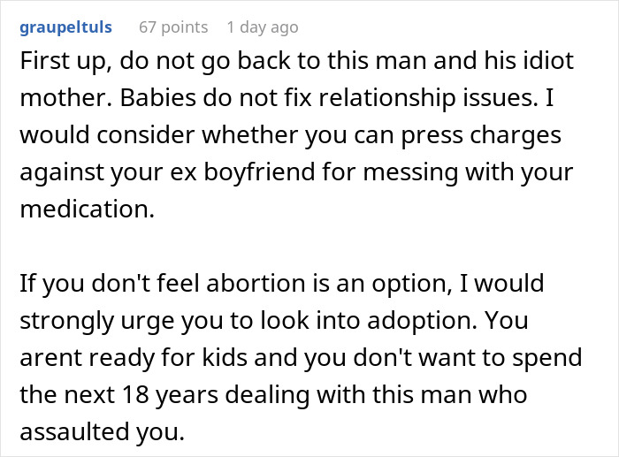The height and width of the screenshot is (457, 619).
Task: Click the line starting with 'First up'
Action: (296, 61)
